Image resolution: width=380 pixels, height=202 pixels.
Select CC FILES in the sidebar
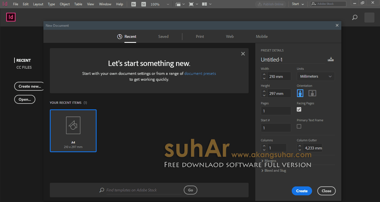click(x=24, y=67)
